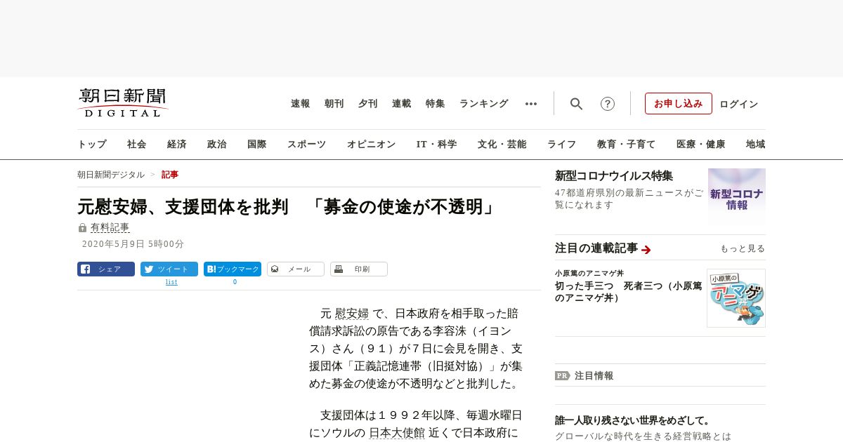The height and width of the screenshot is (442, 843).
Task: Open the アニマゲ丼 thumbnail image
Action: (x=736, y=298)
